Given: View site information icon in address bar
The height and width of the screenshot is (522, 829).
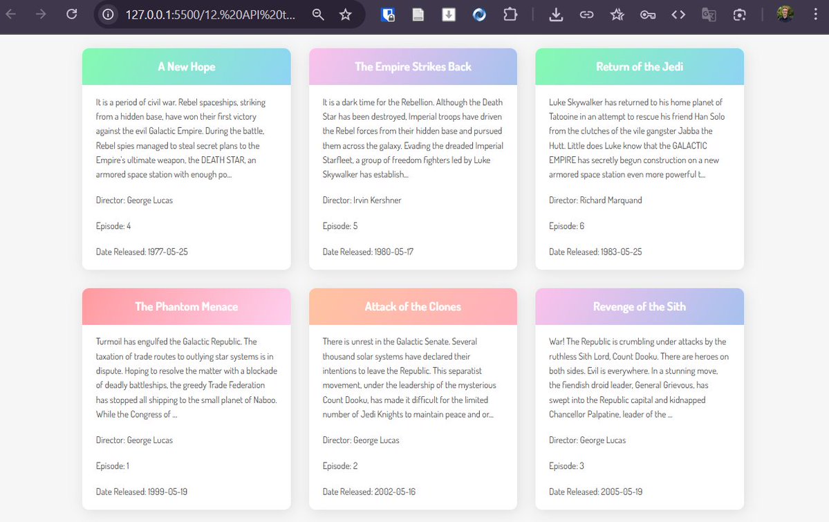Looking at the screenshot, I should click(108, 15).
